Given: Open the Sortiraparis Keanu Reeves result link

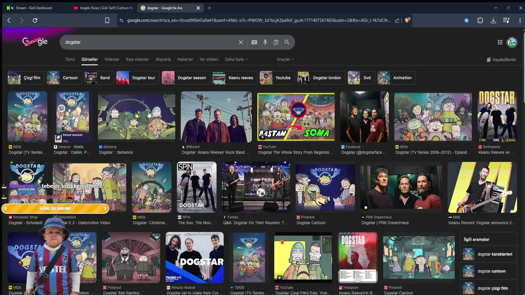Looking at the screenshot, I should point(497,152).
